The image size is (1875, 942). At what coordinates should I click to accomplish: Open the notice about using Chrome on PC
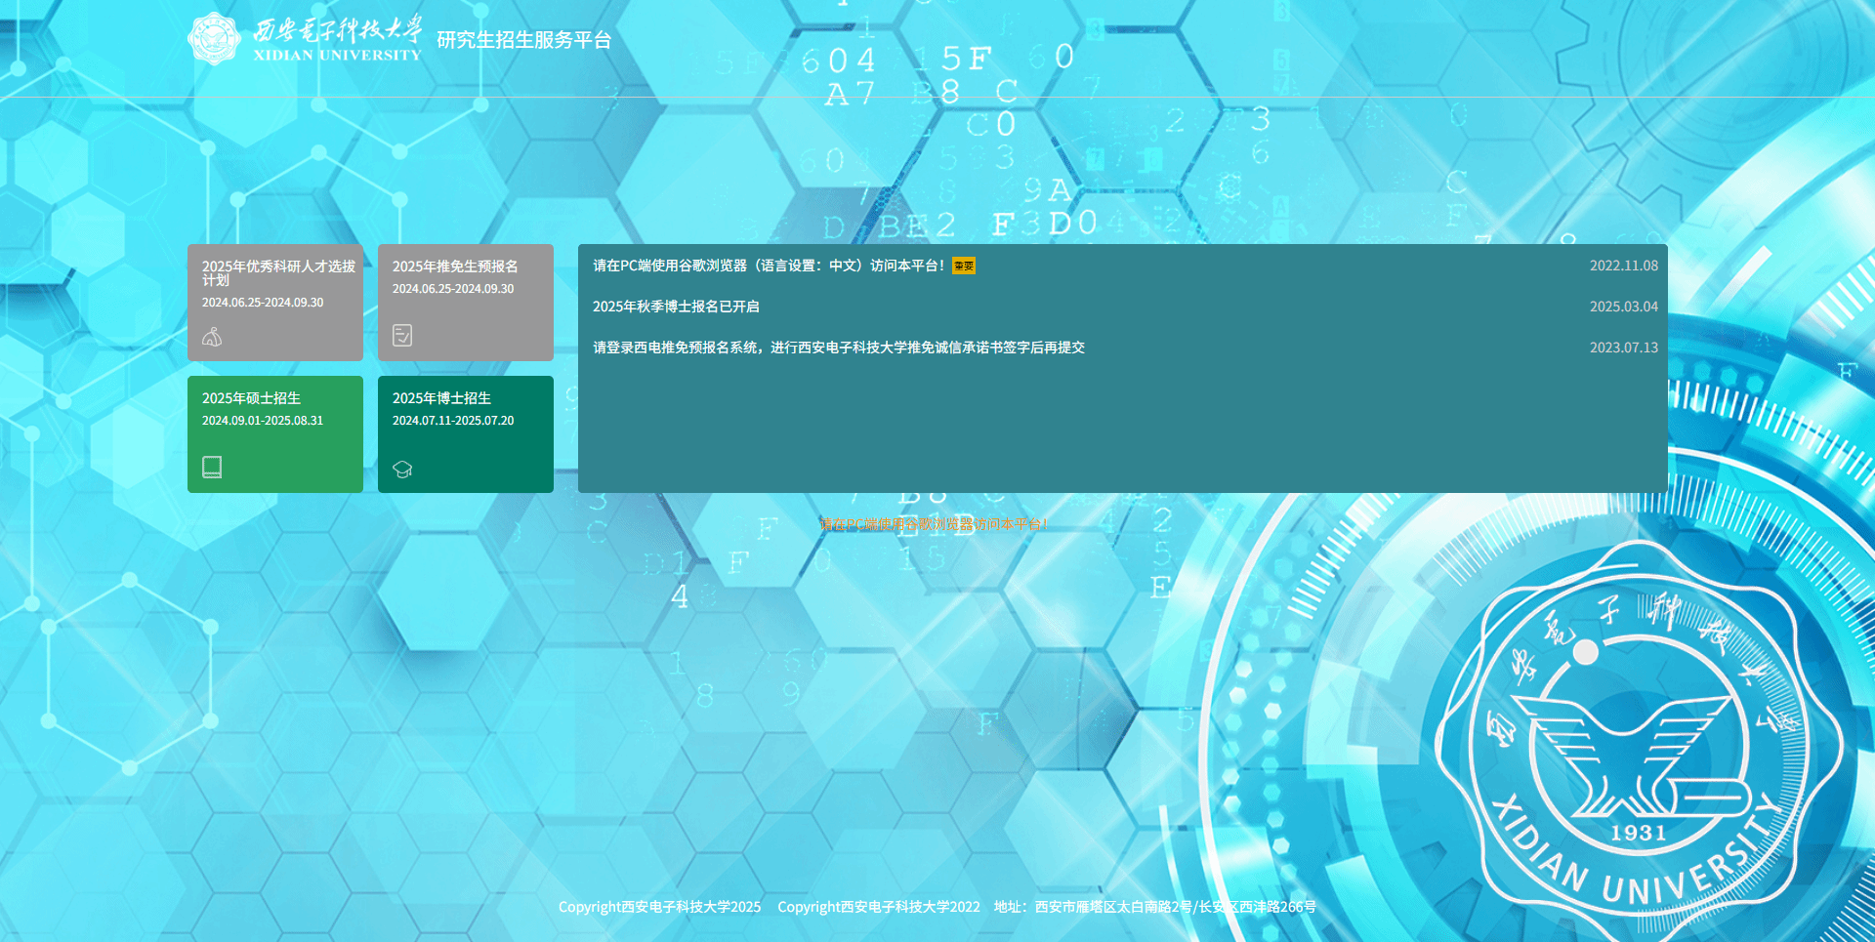(x=768, y=266)
